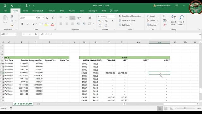The image size is (202, 114).
Task: Decrease indent
Action: (x=78, y=24)
